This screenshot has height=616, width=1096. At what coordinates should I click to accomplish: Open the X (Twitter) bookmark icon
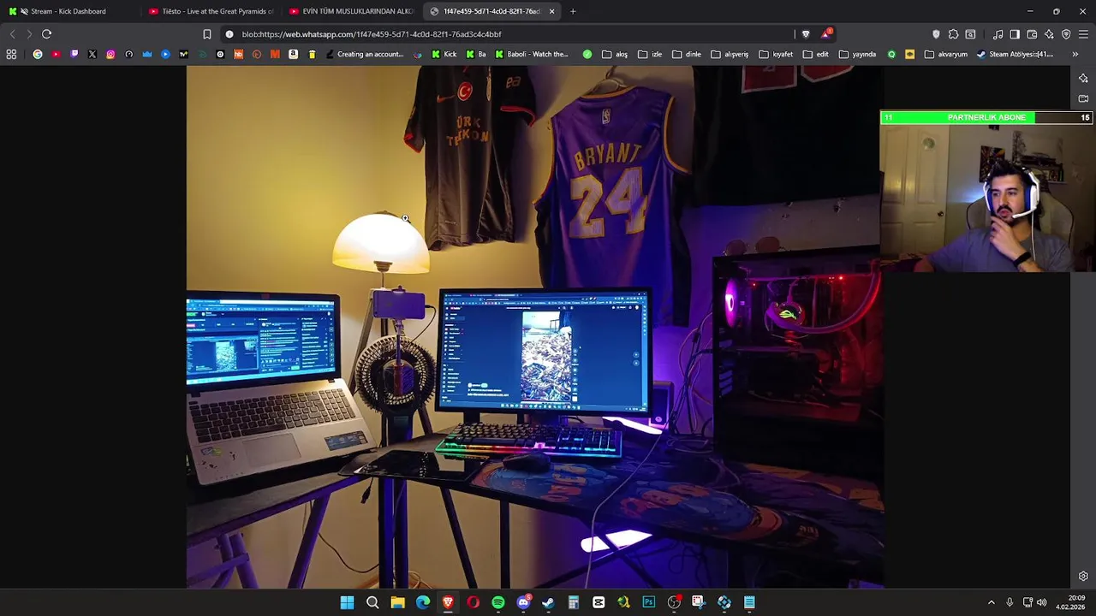92,54
